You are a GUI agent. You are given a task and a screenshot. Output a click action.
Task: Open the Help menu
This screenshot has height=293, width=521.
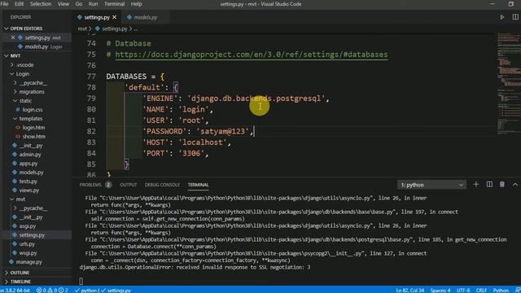[x=136, y=4]
